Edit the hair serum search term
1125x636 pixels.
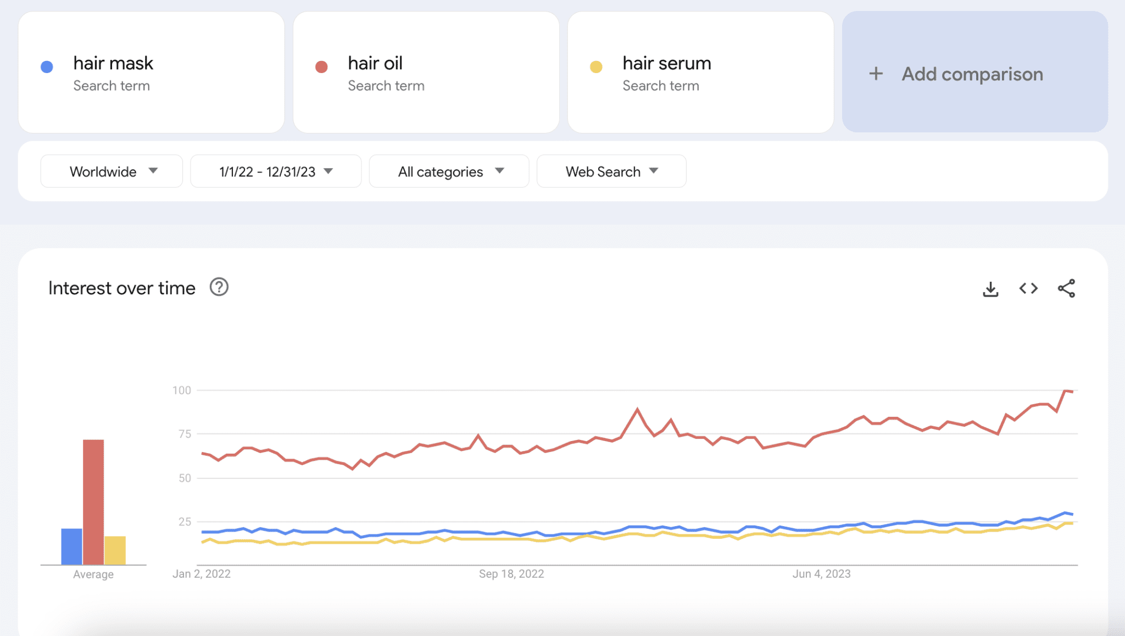pyautogui.click(x=666, y=64)
